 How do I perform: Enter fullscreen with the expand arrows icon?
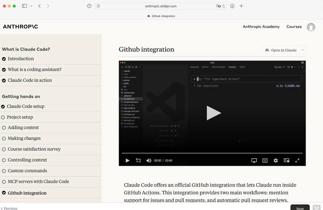click(x=297, y=161)
